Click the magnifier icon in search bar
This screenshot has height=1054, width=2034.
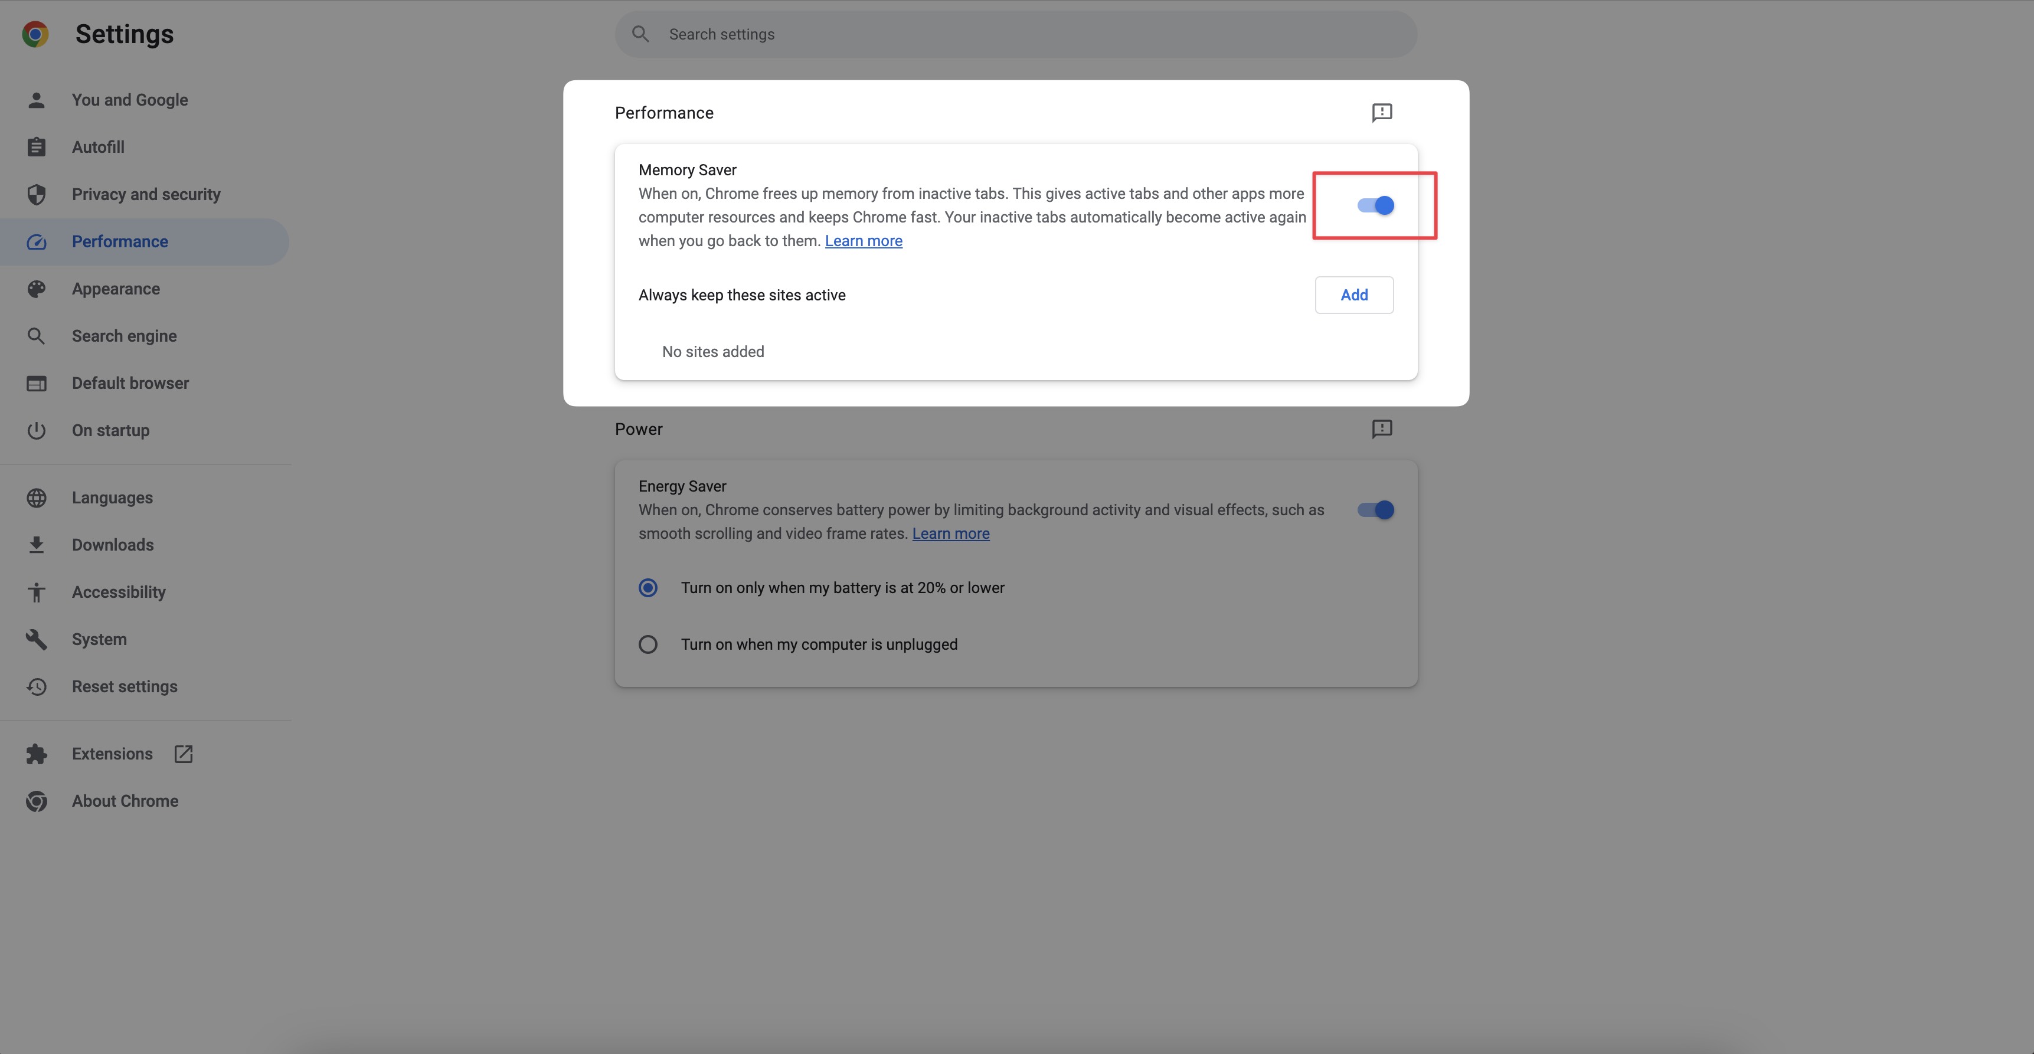(x=640, y=34)
